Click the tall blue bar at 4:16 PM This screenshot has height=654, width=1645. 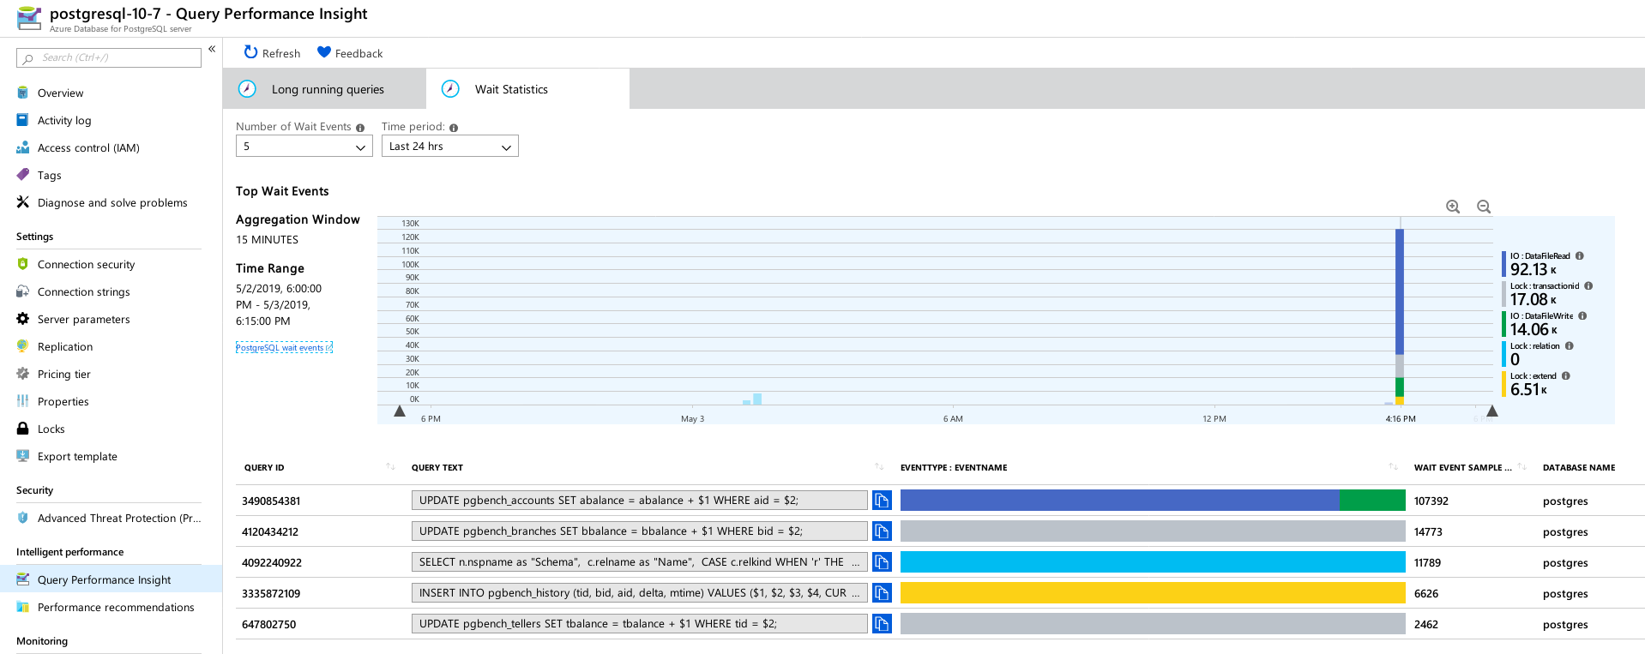click(x=1400, y=291)
